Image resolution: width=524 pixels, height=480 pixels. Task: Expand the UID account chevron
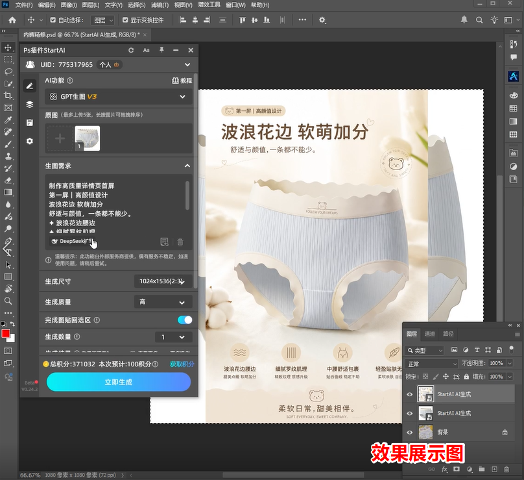(187, 64)
